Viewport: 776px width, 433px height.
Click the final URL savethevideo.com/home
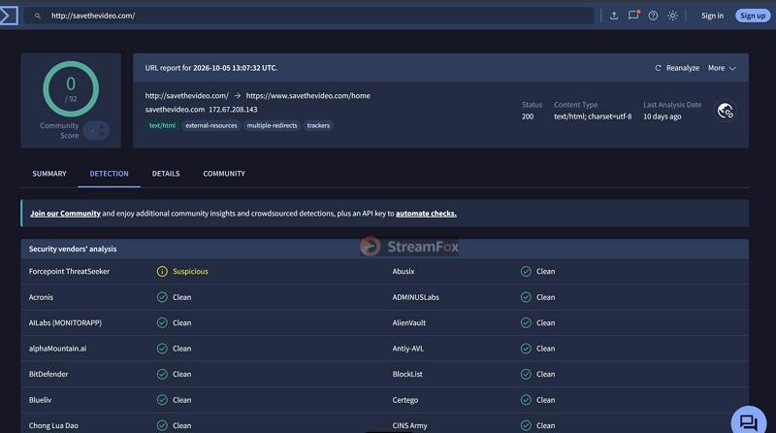pyautogui.click(x=307, y=95)
